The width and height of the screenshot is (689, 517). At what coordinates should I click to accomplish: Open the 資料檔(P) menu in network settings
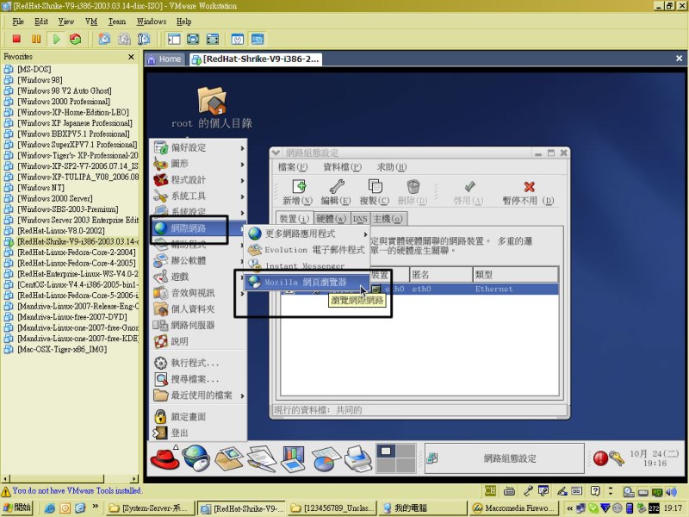342,167
